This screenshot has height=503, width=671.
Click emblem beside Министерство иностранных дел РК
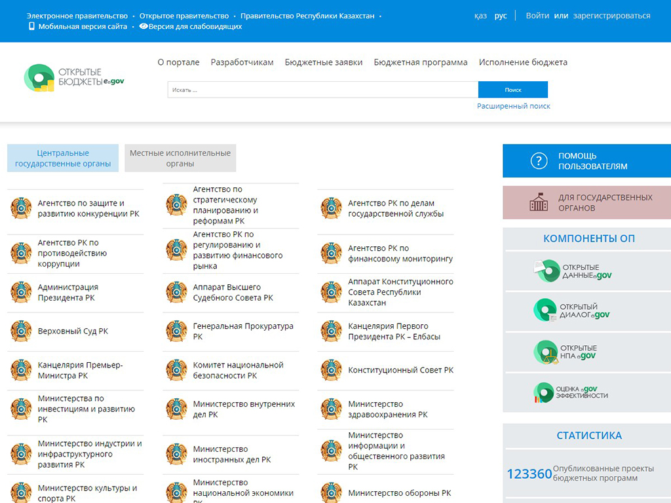pos(176,455)
